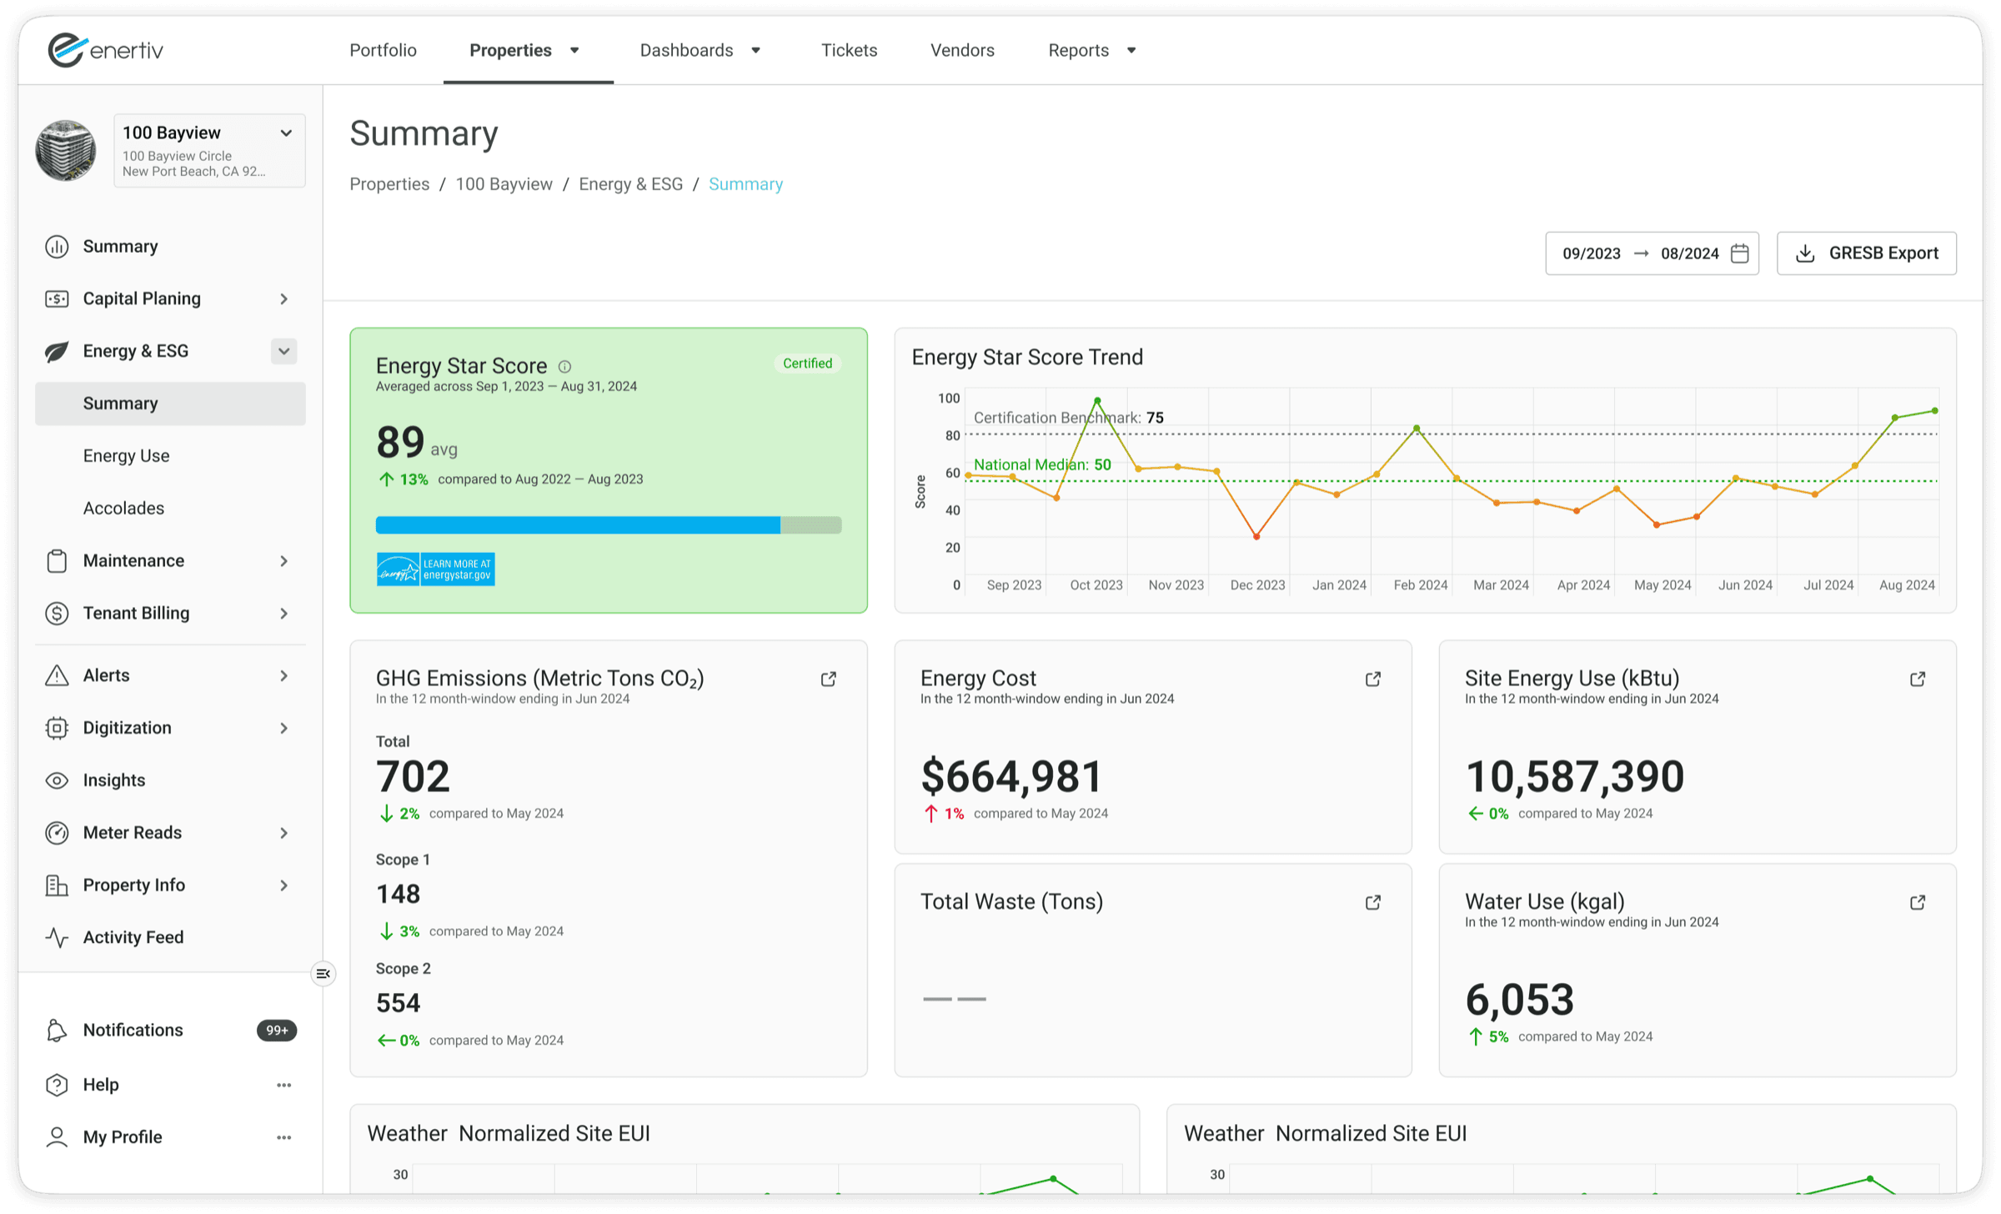Expand the Alerts submenu chevron

(283, 675)
